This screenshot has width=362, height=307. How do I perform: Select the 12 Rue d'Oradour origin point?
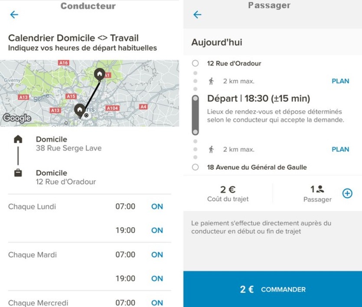click(x=196, y=63)
